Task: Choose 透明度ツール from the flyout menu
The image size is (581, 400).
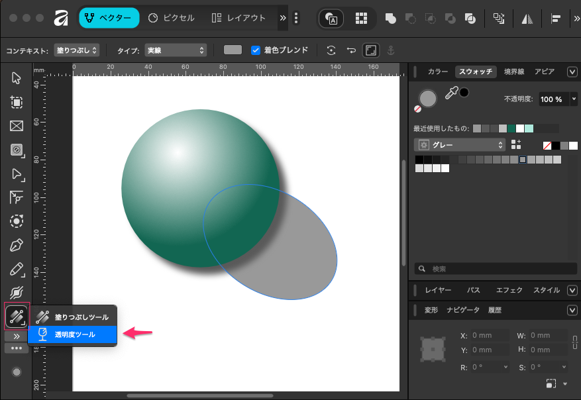Action: coord(73,334)
